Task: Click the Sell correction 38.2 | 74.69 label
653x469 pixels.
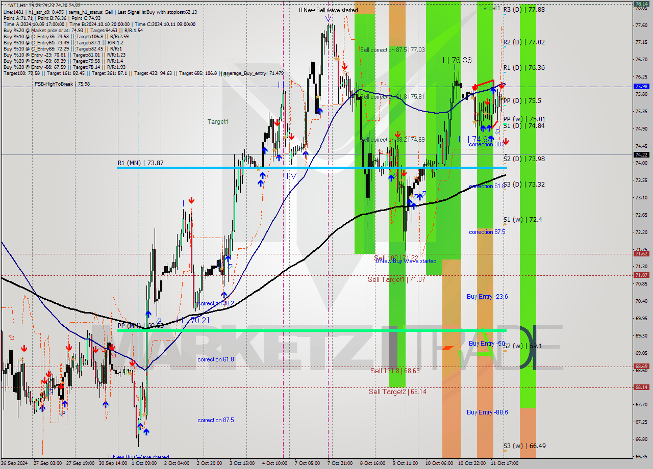Action: (x=392, y=139)
